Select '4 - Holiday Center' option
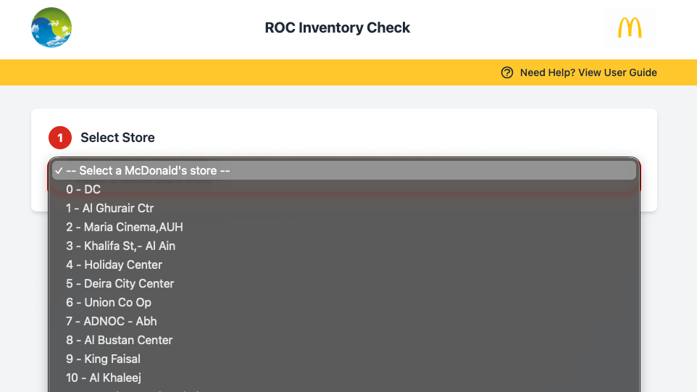 [344, 265]
